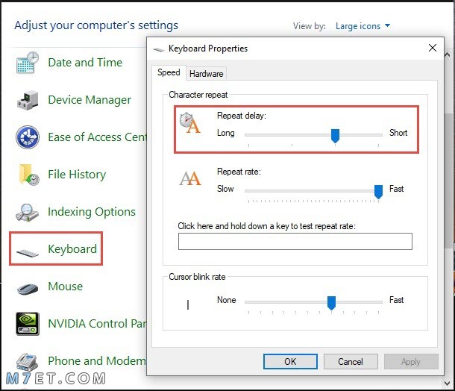Screen dimensions: 455x391
Task: Expand the View by Large icons dropdown
Action: click(x=363, y=26)
